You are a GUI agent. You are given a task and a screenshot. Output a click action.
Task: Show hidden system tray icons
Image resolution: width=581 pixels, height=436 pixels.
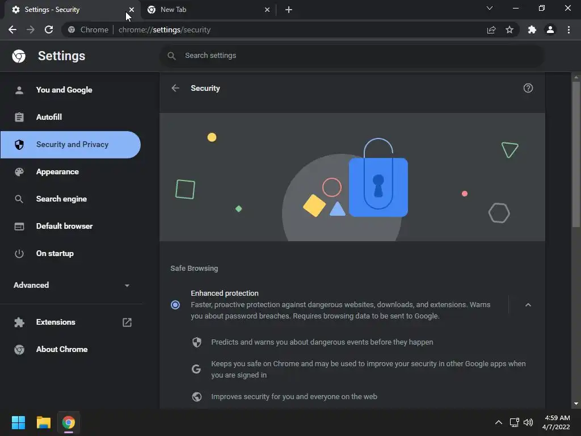tap(499, 422)
